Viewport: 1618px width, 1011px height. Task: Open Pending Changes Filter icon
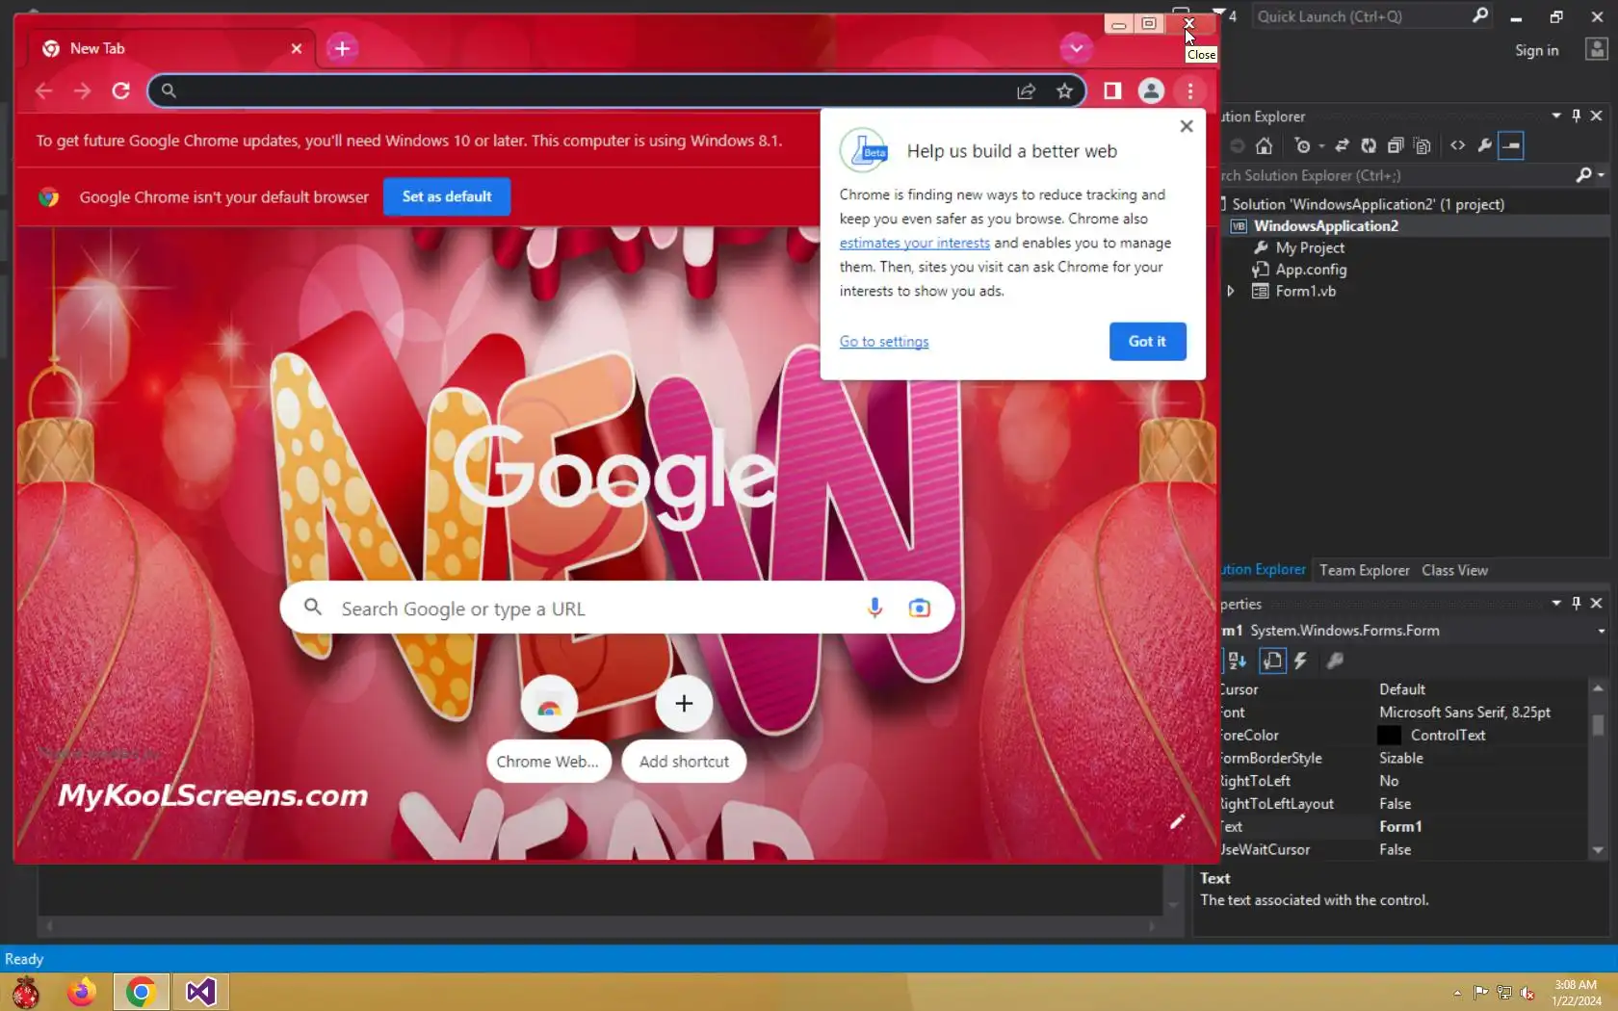pyautogui.click(x=1302, y=145)
